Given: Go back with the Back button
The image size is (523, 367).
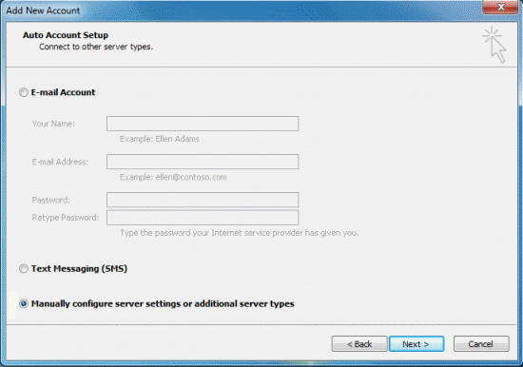Looking at the screenshot, I should coord(359,343).
